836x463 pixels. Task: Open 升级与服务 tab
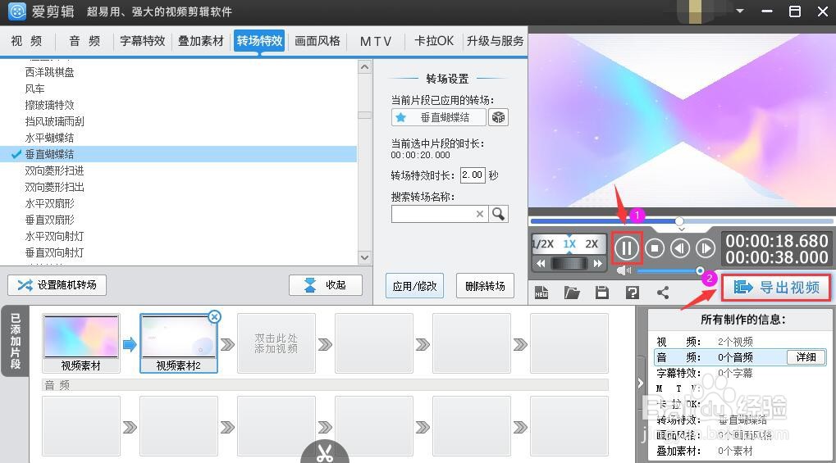[x=496, y=41]
